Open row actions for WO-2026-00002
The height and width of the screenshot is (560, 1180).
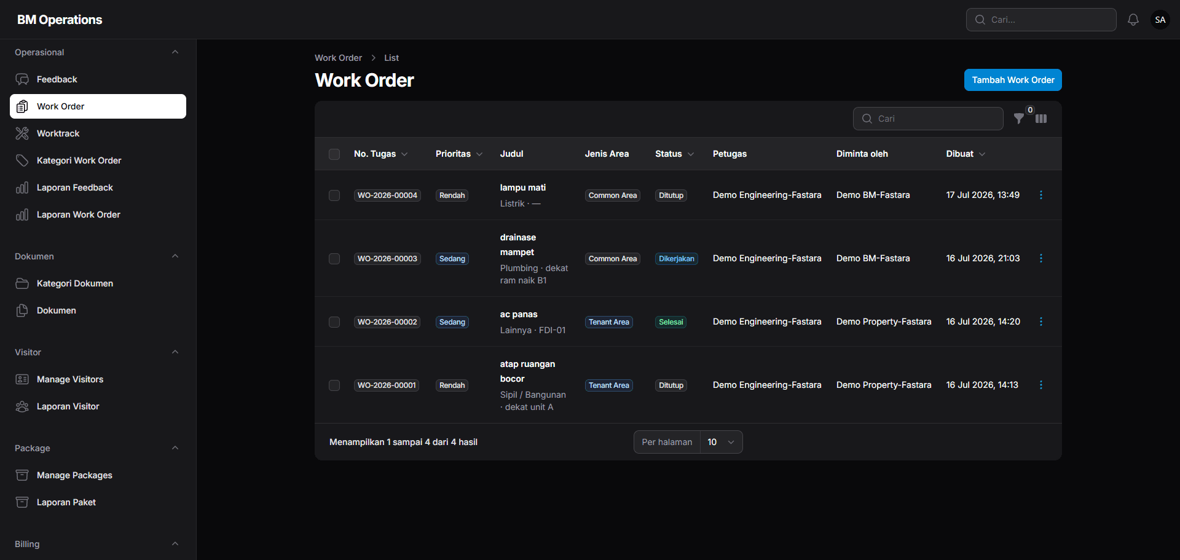[1041, 321]
